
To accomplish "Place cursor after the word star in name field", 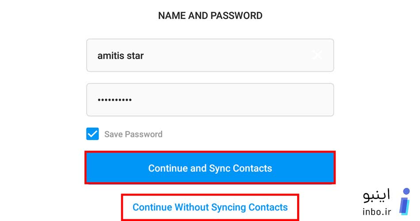I will 145,56.
